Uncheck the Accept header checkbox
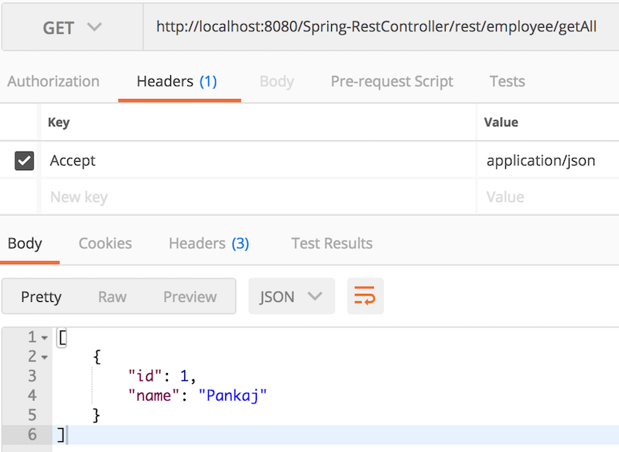 point(23,160)
